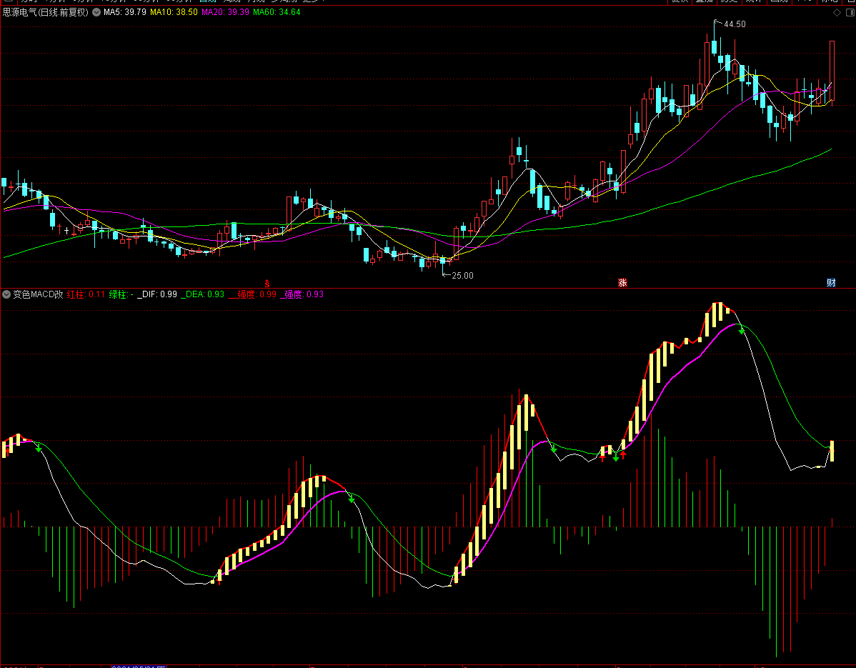The width and height of the screenshot is (856, 668).
Task: Click the 25.00 low price label
Action: (x=462, y=276)
